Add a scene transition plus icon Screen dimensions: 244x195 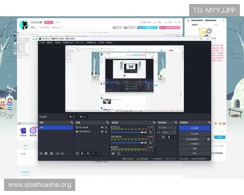[x=163, y=137]
